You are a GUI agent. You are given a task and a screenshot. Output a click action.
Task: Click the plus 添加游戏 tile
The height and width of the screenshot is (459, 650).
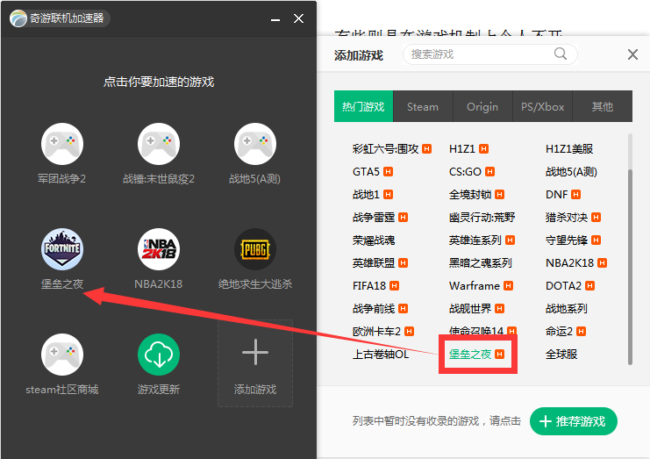[x=255, y=363]
